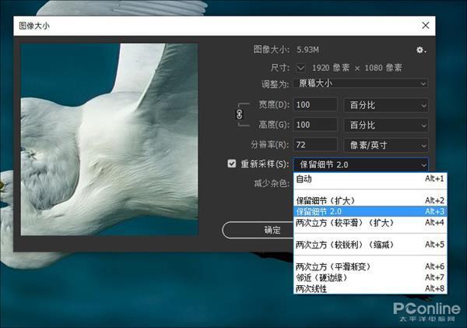
Task: Click the 宽度 width input field
Action: 315,105
